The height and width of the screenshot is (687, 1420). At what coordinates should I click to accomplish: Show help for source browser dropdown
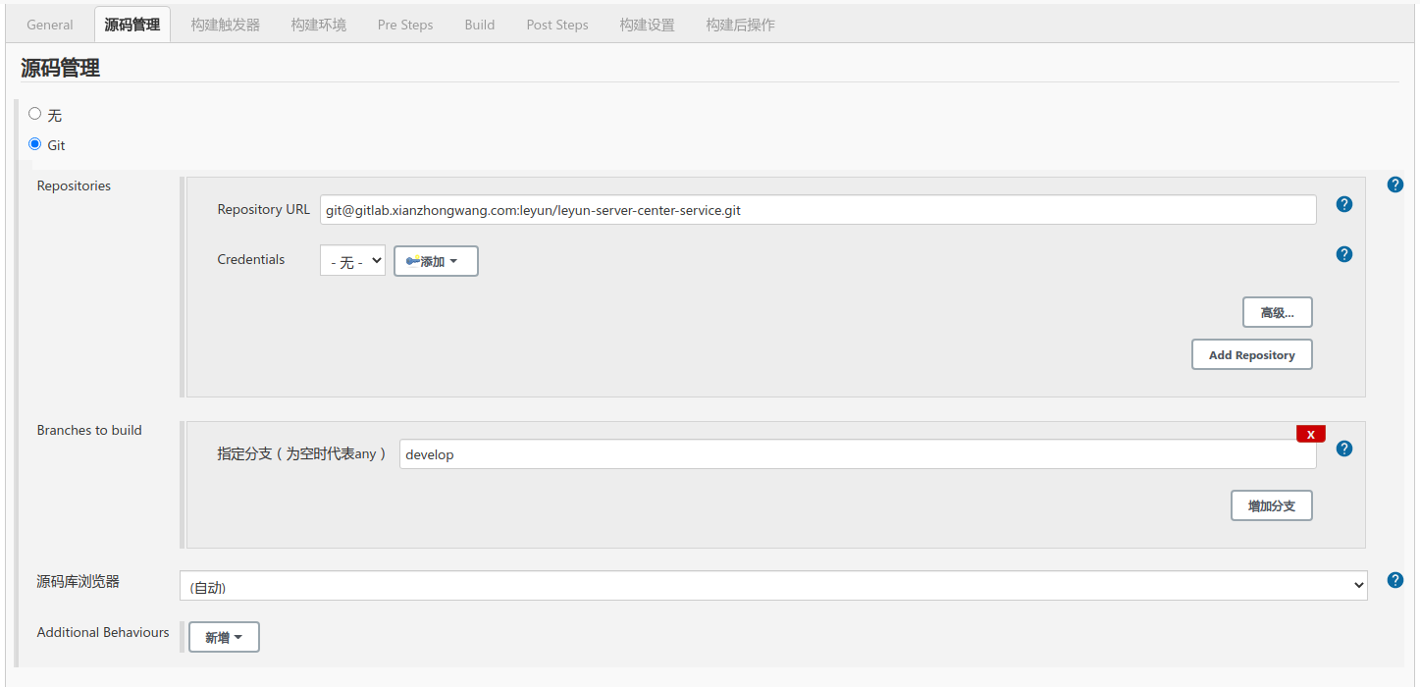(1394, 580)
